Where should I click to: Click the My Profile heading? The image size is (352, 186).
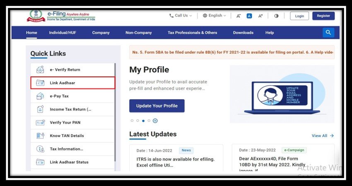149,70
